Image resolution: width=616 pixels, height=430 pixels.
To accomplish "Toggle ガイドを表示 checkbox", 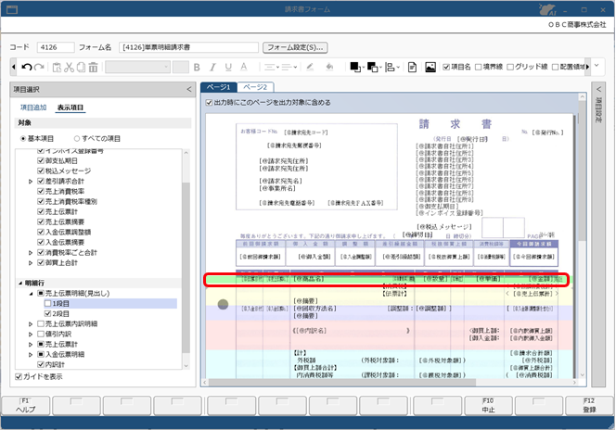I will point(19,376).
